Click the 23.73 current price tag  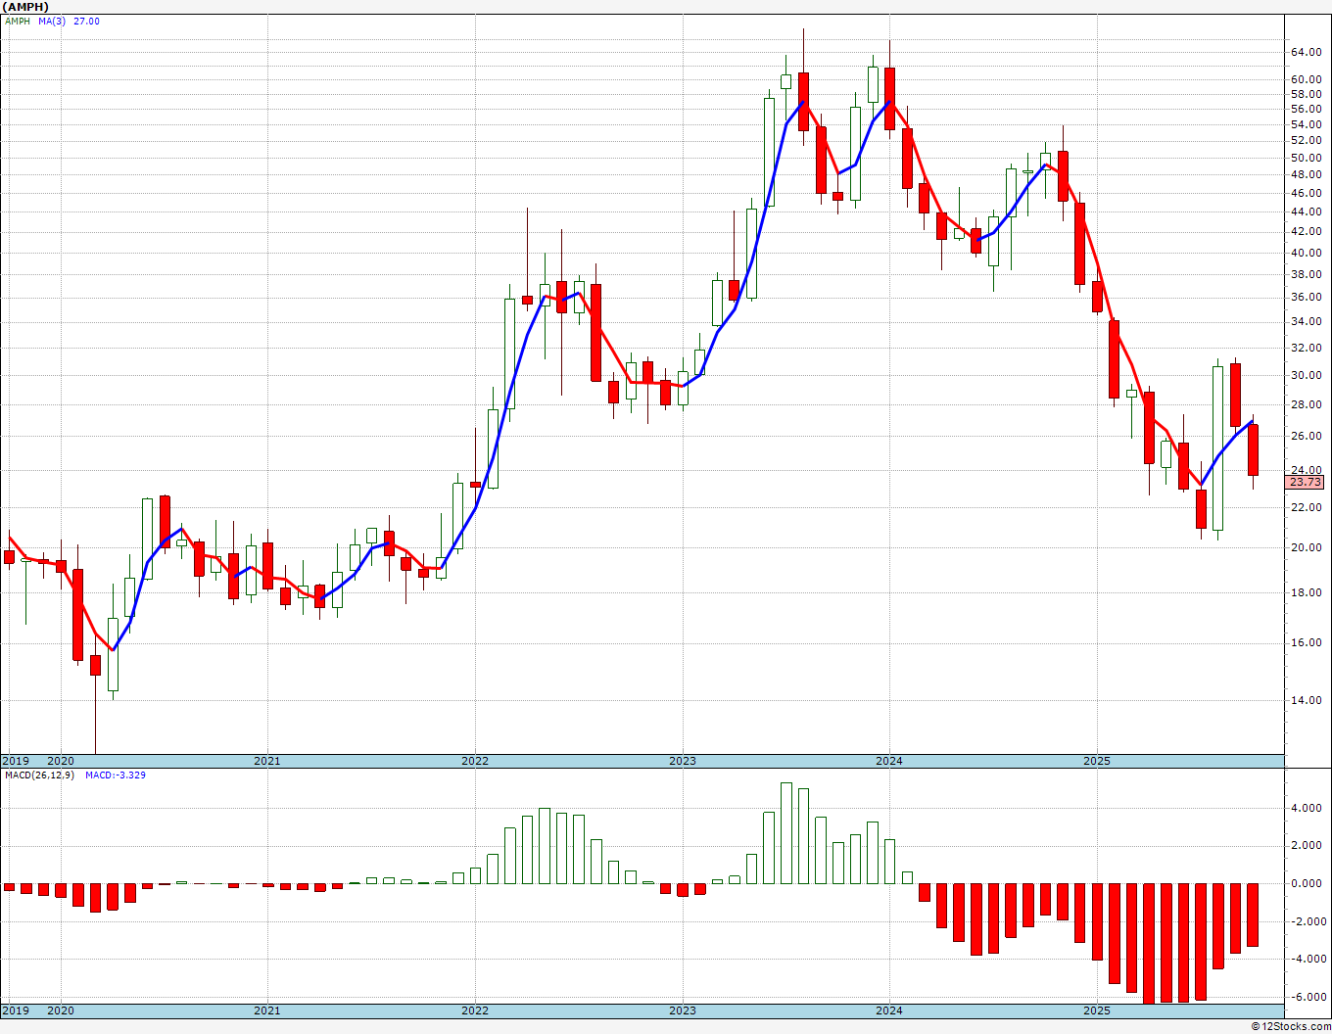tap(1306, 483)
